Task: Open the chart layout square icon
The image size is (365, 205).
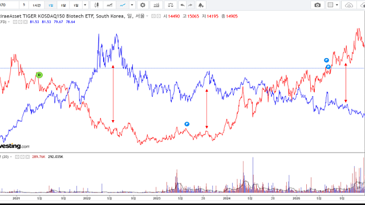Action: [330, 5]
